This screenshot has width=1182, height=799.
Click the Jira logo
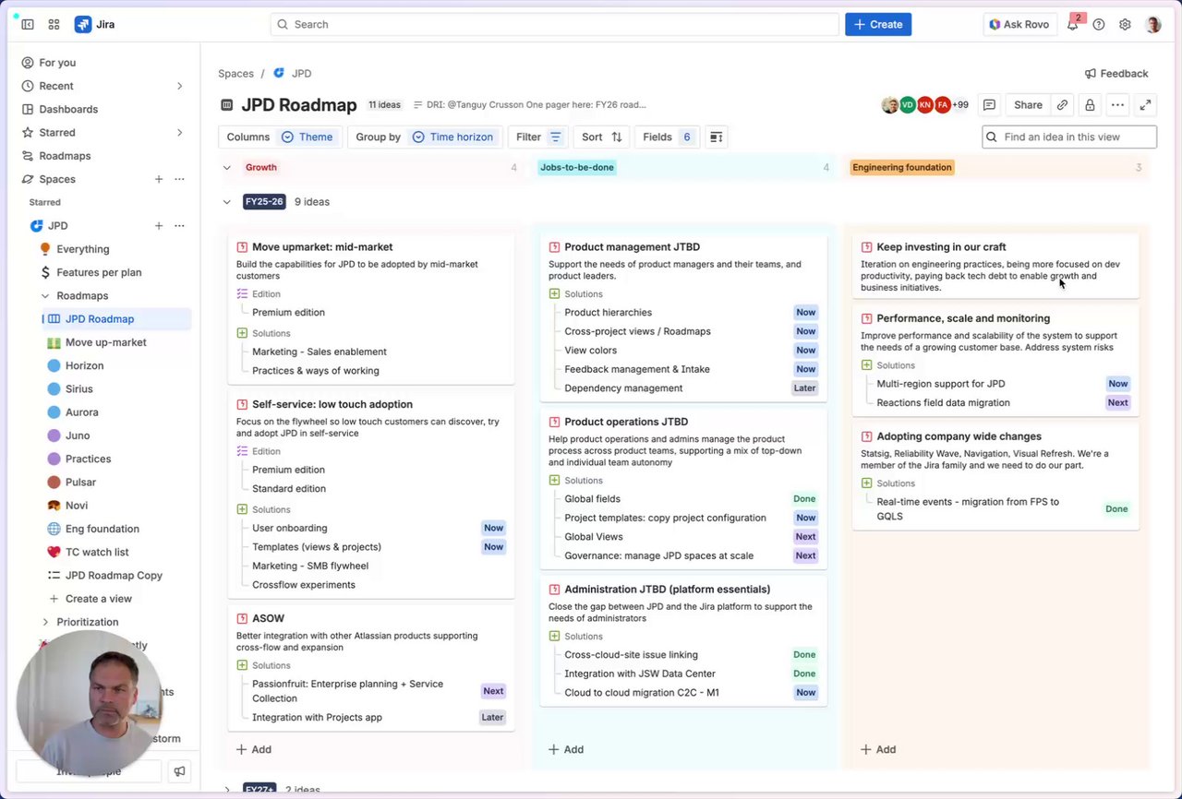95,25
